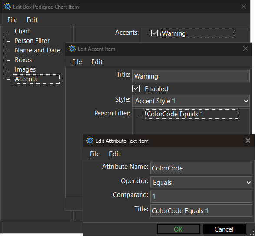
Task: Open Edit menu in Edit Attribute Text Item window
Action: click(115, 154)
